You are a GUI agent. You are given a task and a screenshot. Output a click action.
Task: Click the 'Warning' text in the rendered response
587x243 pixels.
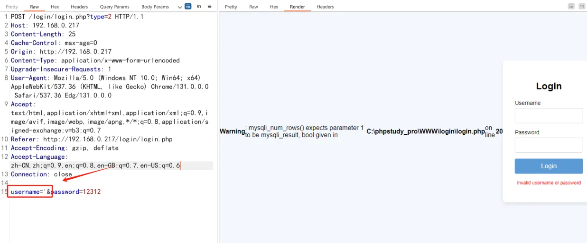(232, 131)
